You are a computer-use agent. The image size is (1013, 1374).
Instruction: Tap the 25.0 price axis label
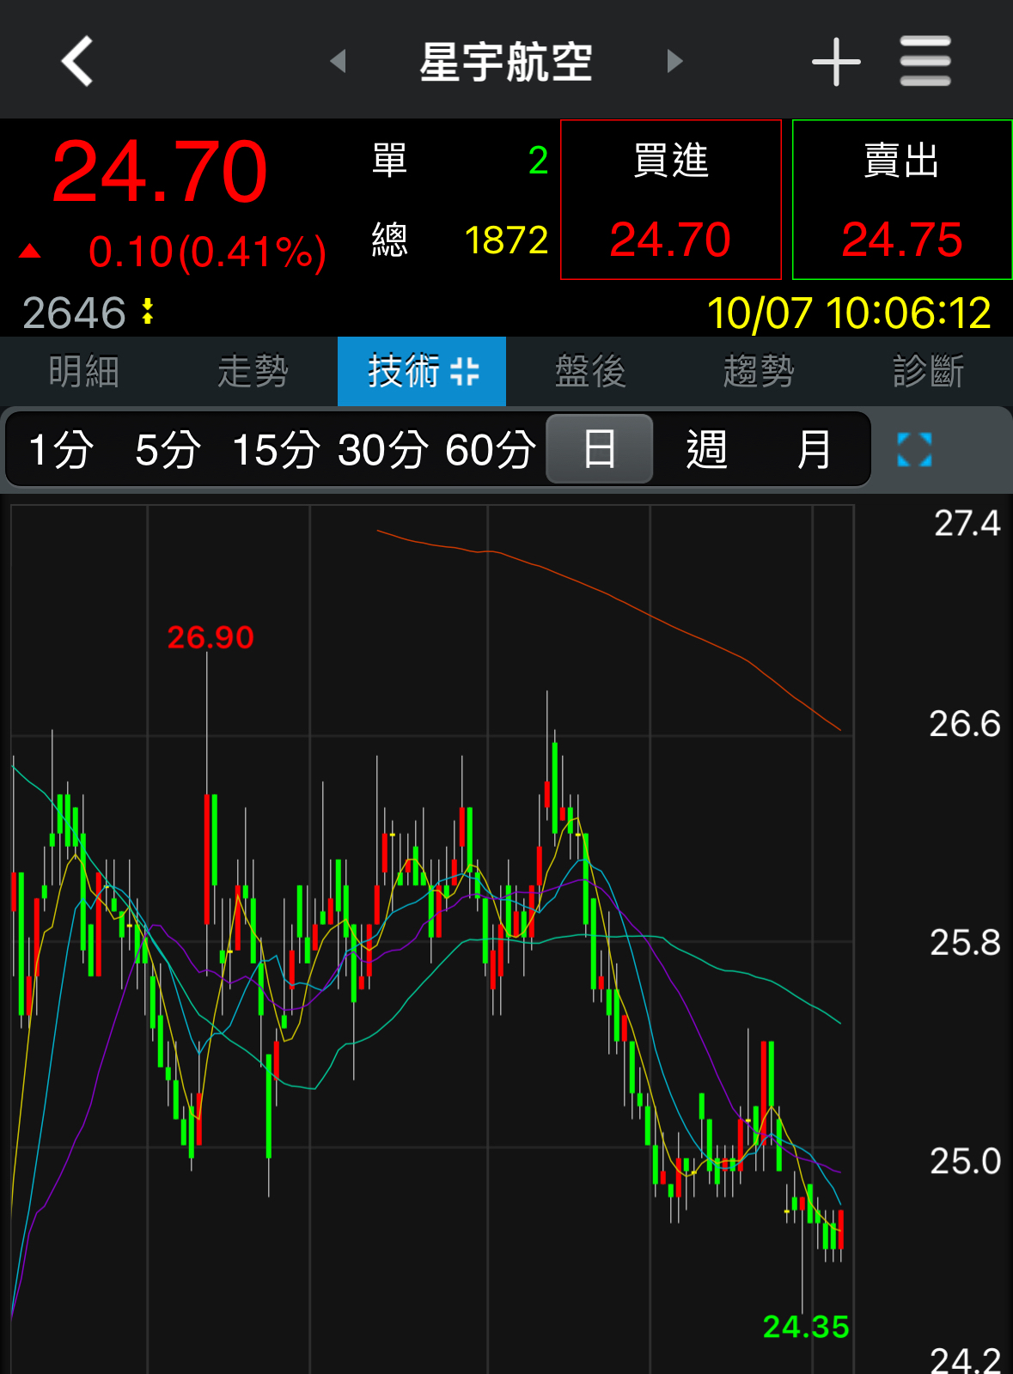click(x=966, y=1161)
